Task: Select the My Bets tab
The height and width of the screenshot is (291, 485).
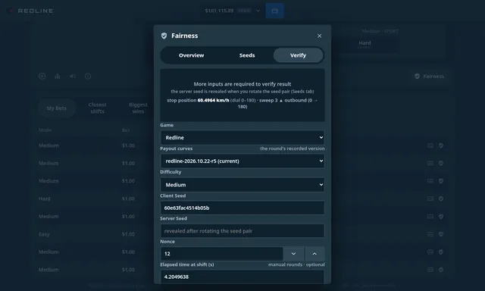Action: click(57, 108)
